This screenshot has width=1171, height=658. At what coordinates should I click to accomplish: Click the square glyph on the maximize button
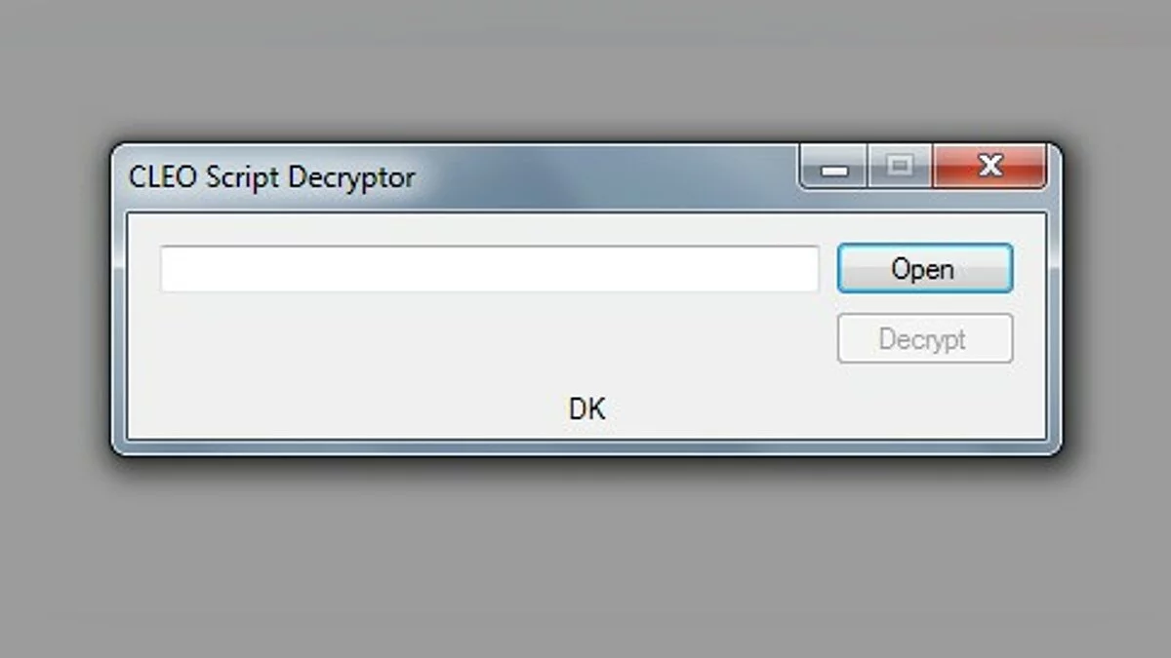click(x=900, y=166)
